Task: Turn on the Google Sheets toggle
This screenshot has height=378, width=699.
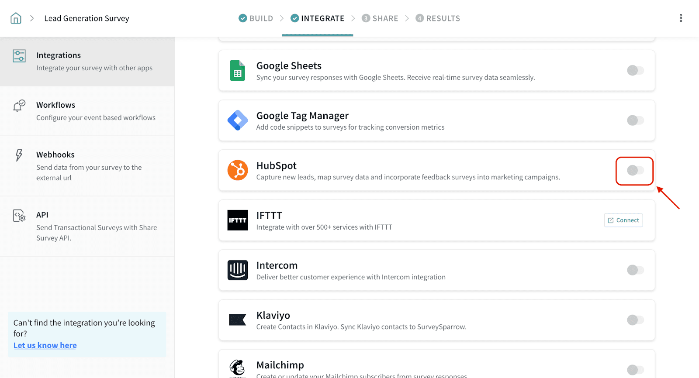Action: pyautogui.click(x=635, y=70)
